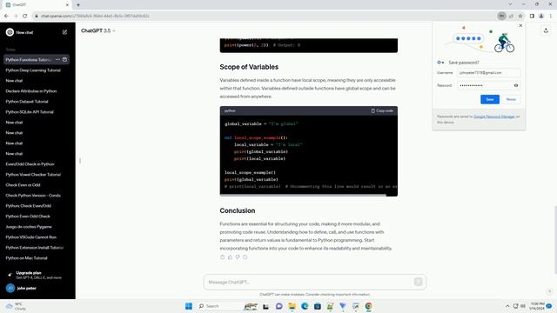The image size is (557, 313).
Task: Select the ChatGPT browser tab
Action: tap(37, 5)
